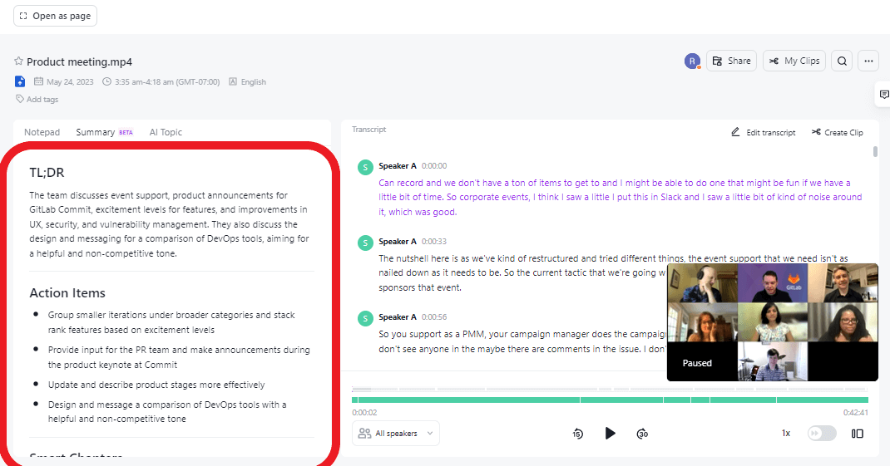This screenshot has height=466, width=890.
Task: Click the green playback progress bar
Action: tap(610, 400)
